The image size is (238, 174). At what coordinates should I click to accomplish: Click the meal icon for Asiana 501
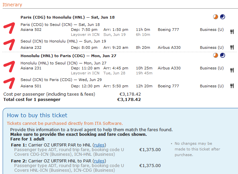click(x=232, y=86)
